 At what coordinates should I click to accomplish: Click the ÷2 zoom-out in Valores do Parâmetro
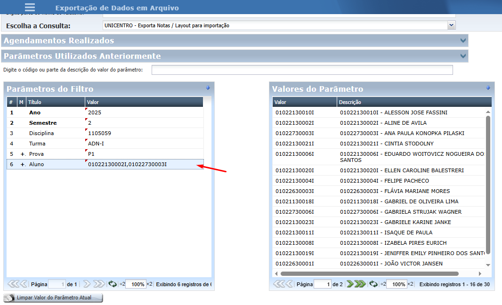(382, 284)
